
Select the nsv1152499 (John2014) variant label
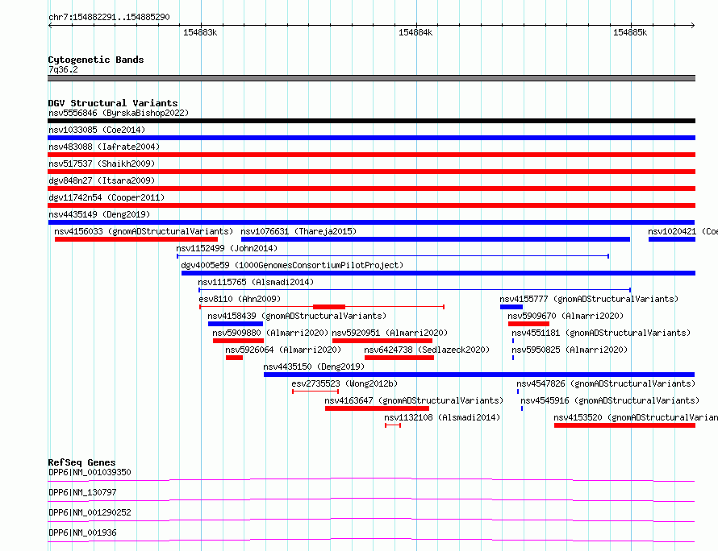click(227, 248)
